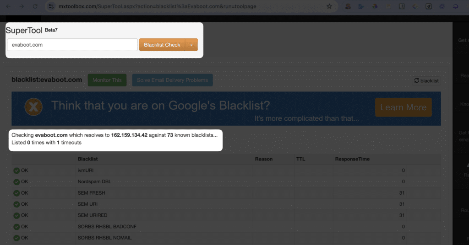Click the snowflake-shaped extension icon

(442, 6)
